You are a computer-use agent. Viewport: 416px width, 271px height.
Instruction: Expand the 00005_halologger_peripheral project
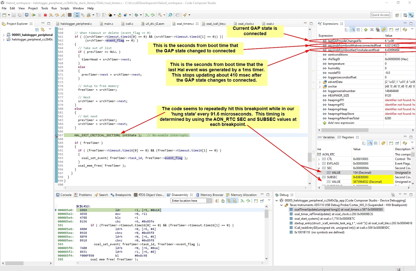pyautogui.click(x=4, y=35)
